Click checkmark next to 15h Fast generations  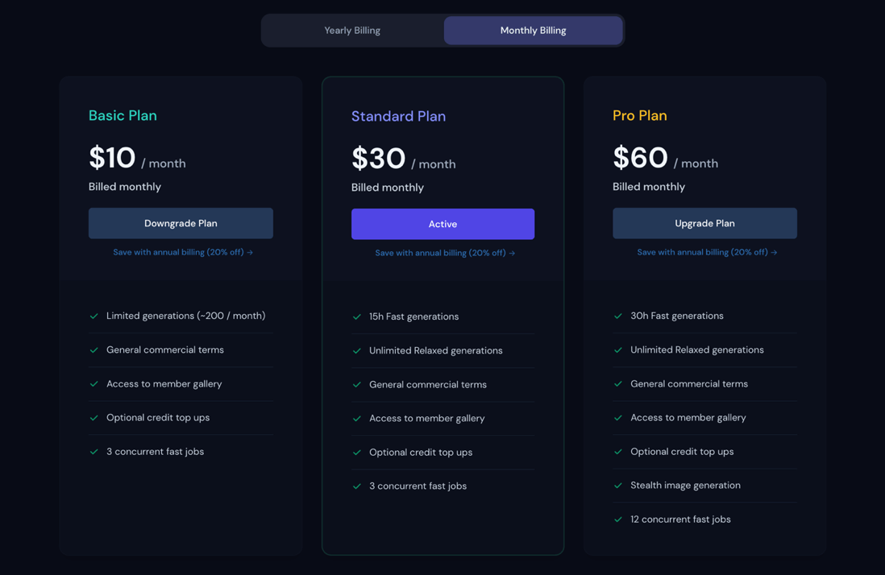click(357, 316)
